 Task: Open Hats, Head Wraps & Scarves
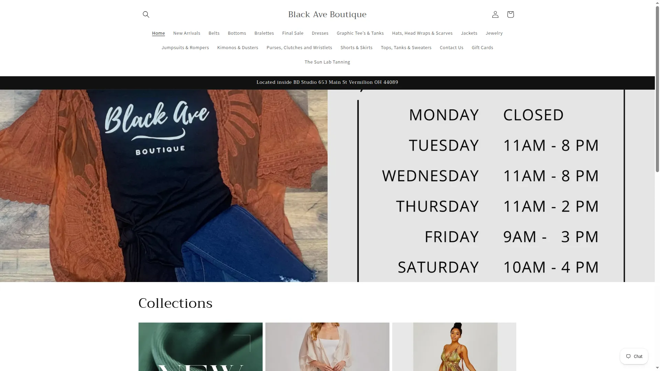click(422, 33)
